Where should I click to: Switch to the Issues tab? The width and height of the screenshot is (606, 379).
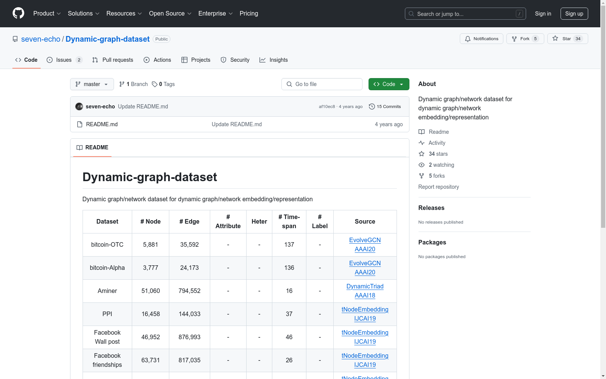point(64,60)
